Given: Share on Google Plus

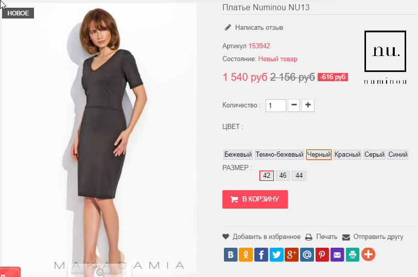Looking at the screenshot, I should pyautogui.click(x=292, y=254).
